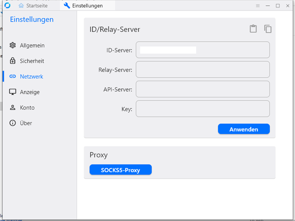
Task: Switch to the Startseite tab
Action: [x=36, y=6]
